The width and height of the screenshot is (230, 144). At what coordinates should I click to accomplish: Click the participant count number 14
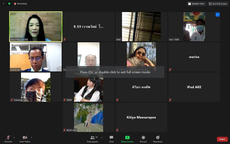pyautogui.click(x=96, y=137)
